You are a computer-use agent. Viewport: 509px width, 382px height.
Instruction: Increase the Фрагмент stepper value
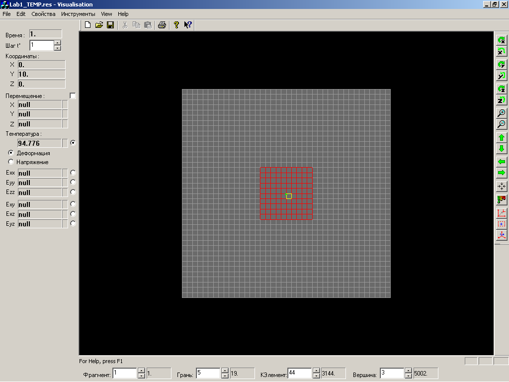pos(141,371)
